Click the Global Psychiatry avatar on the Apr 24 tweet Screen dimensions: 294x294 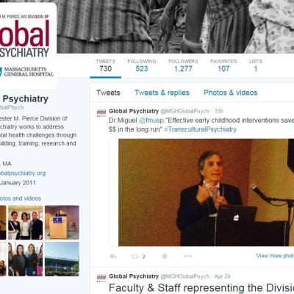pos(101,278)
